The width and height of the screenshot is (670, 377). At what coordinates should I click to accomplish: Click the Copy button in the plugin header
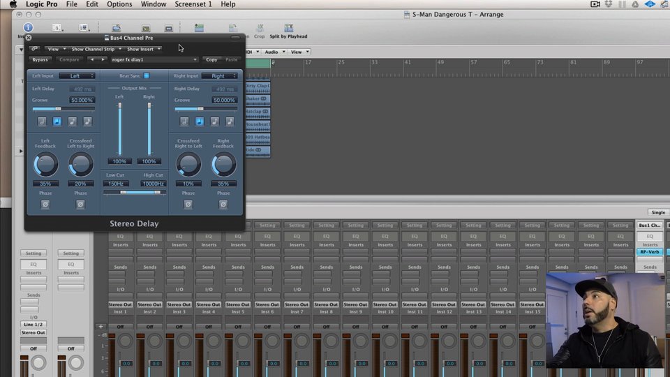click(211, 60)
